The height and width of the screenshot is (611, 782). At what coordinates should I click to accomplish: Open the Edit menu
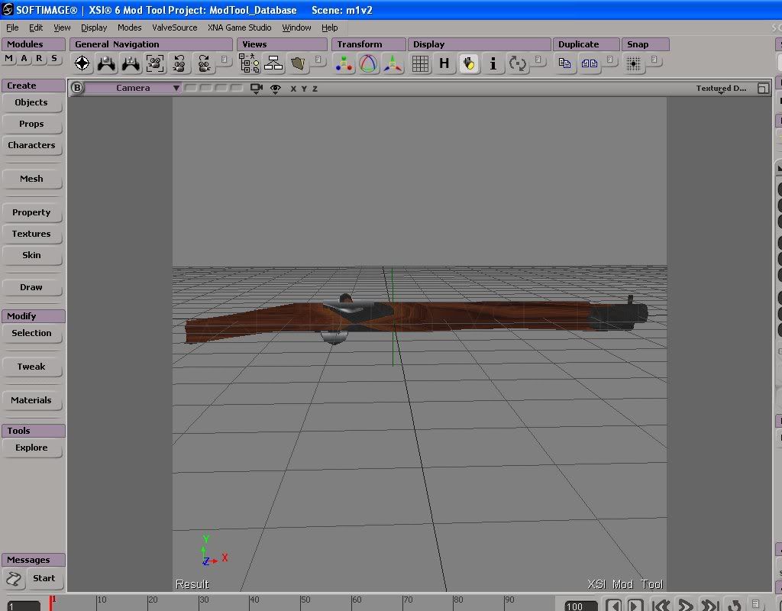pos(35,27)
